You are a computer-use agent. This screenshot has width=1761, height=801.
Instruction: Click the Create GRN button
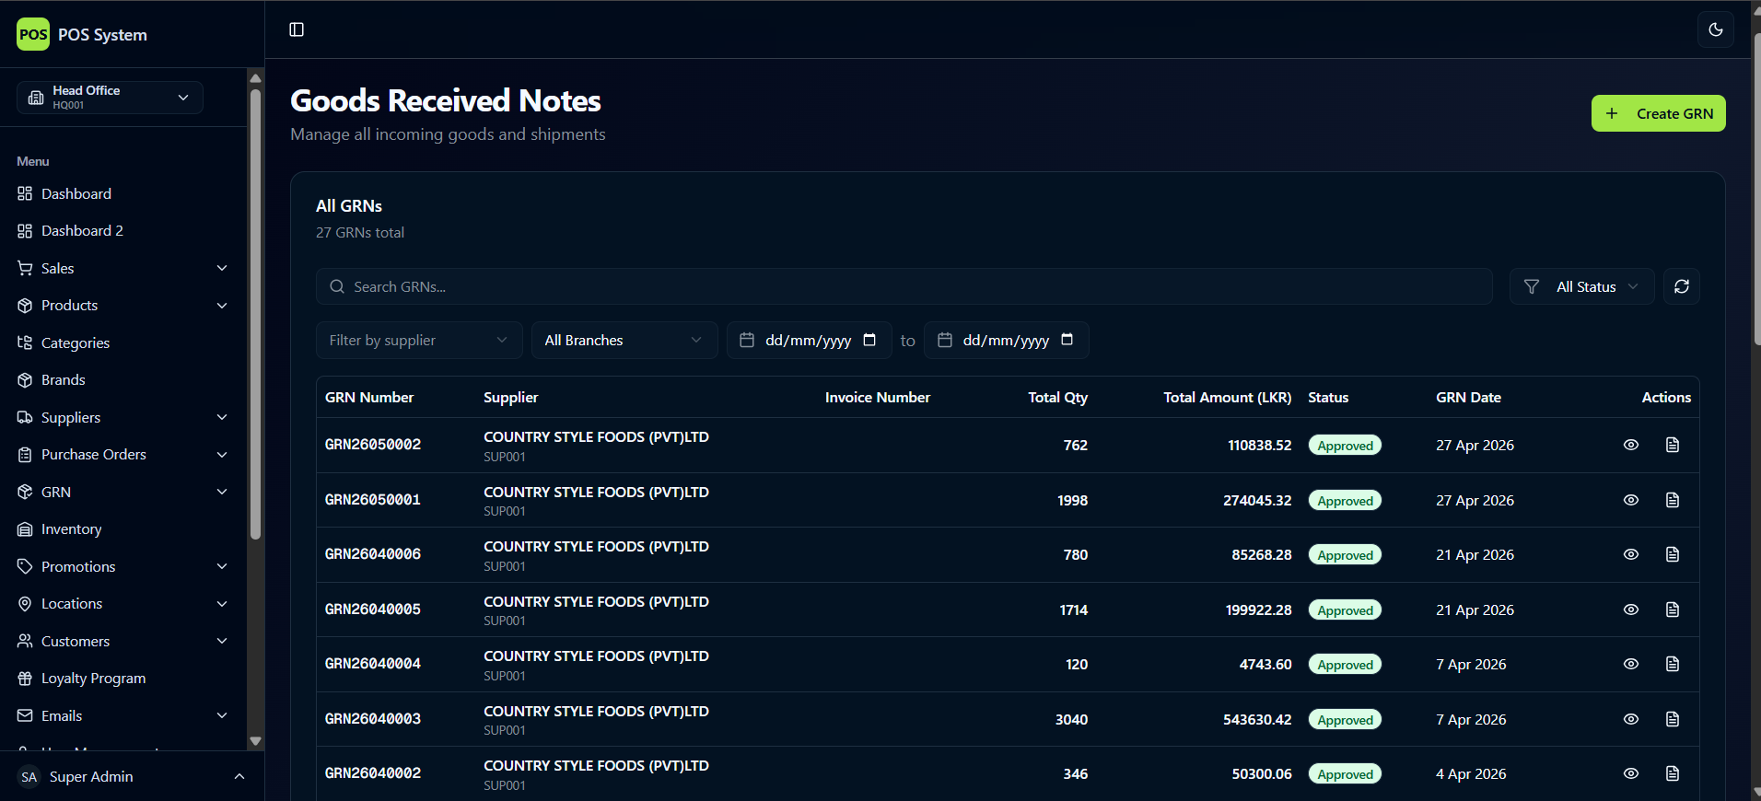pyautogui.click(x=1658, y=113)
